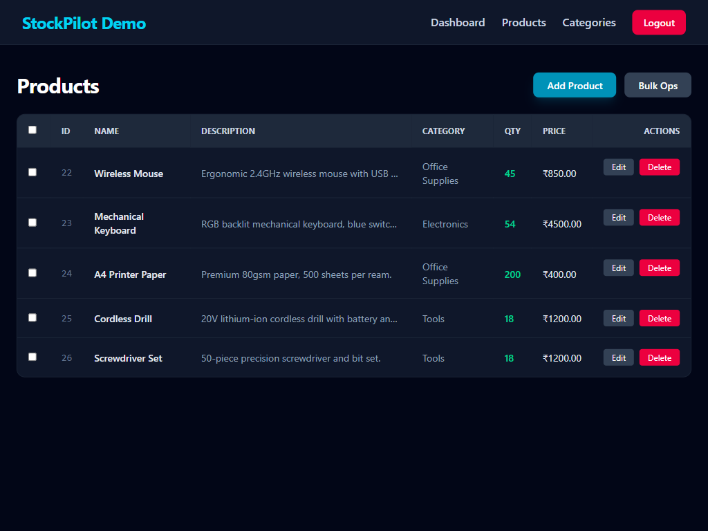
Task: Open the Categories nav item
Action: [589, 23]
